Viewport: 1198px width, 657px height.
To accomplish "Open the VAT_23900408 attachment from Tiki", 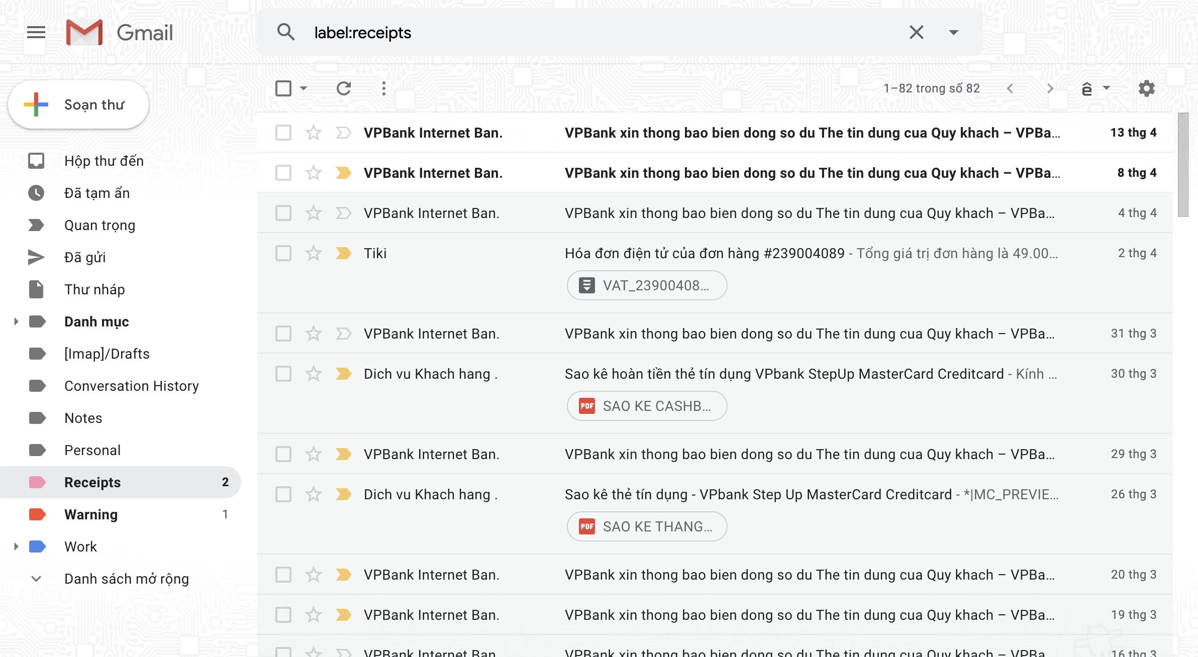I will pos(647,285).
